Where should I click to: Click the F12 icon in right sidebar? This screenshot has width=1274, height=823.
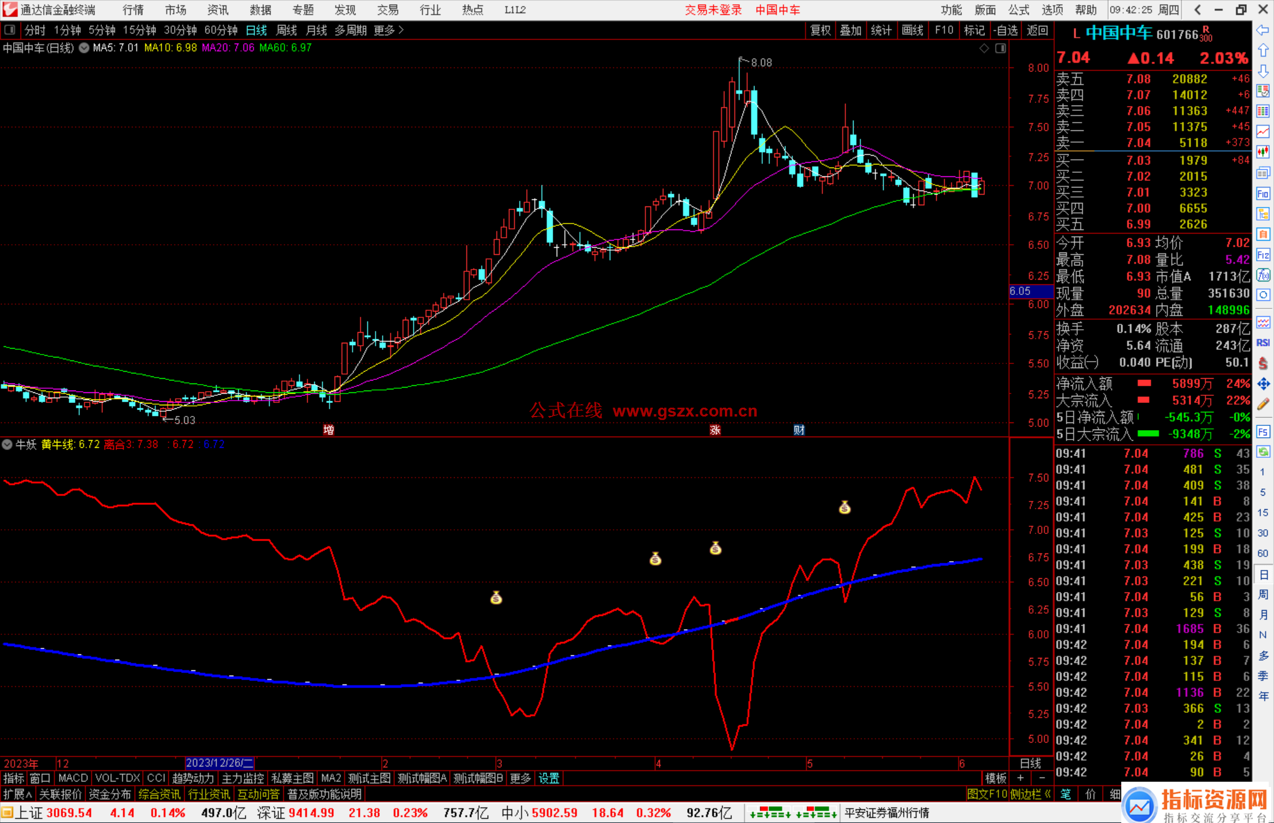[1263, 255]
